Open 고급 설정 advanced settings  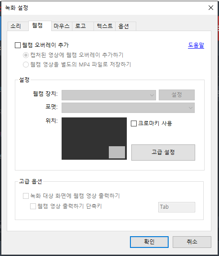tap(163, 153)
